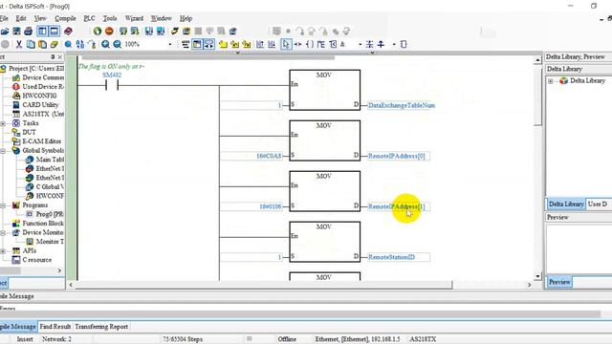
Task: Select the Monitor Table tree item
Action: pos(50,242)
